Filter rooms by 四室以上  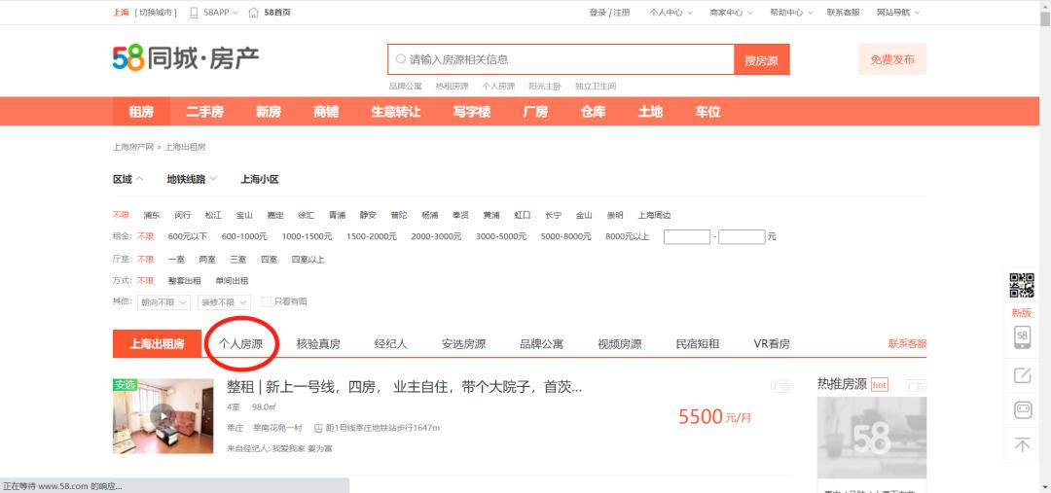coord(308,260)
